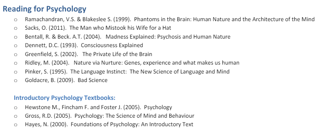Click the Hewstone, Fincham and Foster 'Psychology' entry
Image resolution: width=317 pixels, height=134 pixels.
pyautogui.click(x=99, y=107)
